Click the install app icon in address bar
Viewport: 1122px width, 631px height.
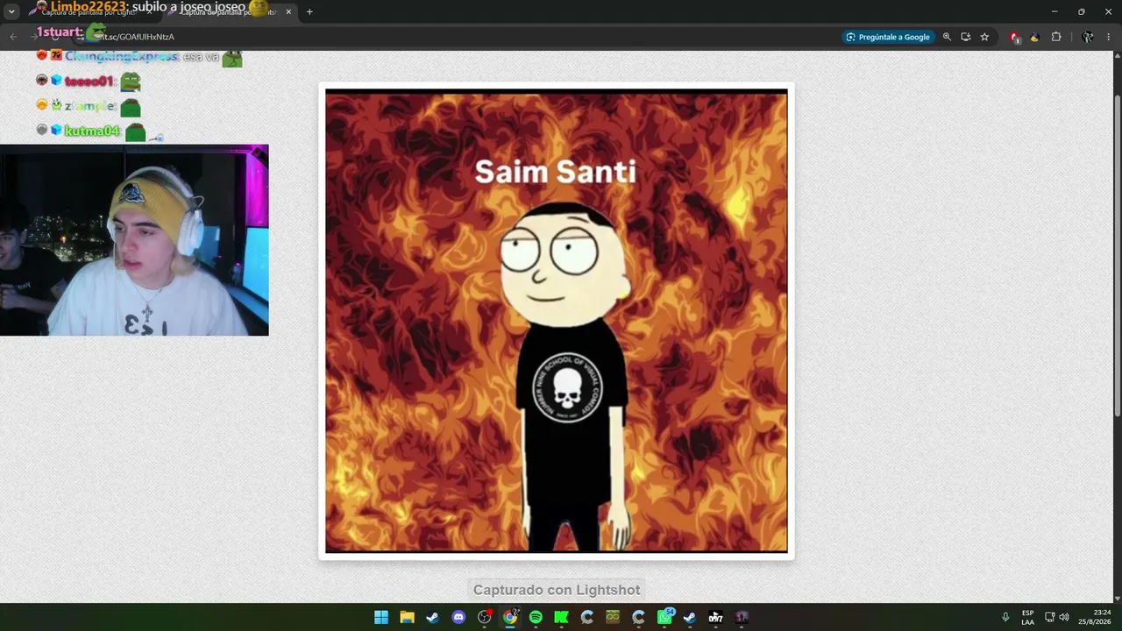[966, 37]
